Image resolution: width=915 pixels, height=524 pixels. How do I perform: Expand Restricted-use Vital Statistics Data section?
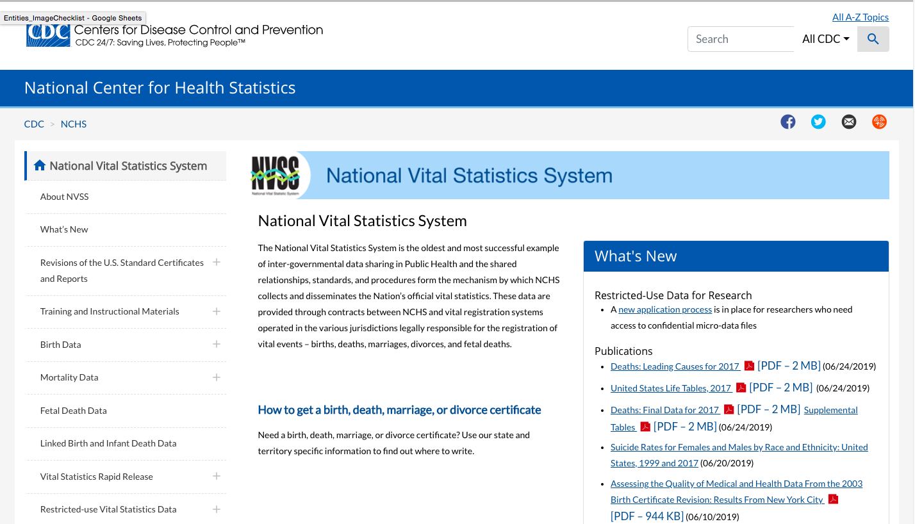(x=217, y=509)
